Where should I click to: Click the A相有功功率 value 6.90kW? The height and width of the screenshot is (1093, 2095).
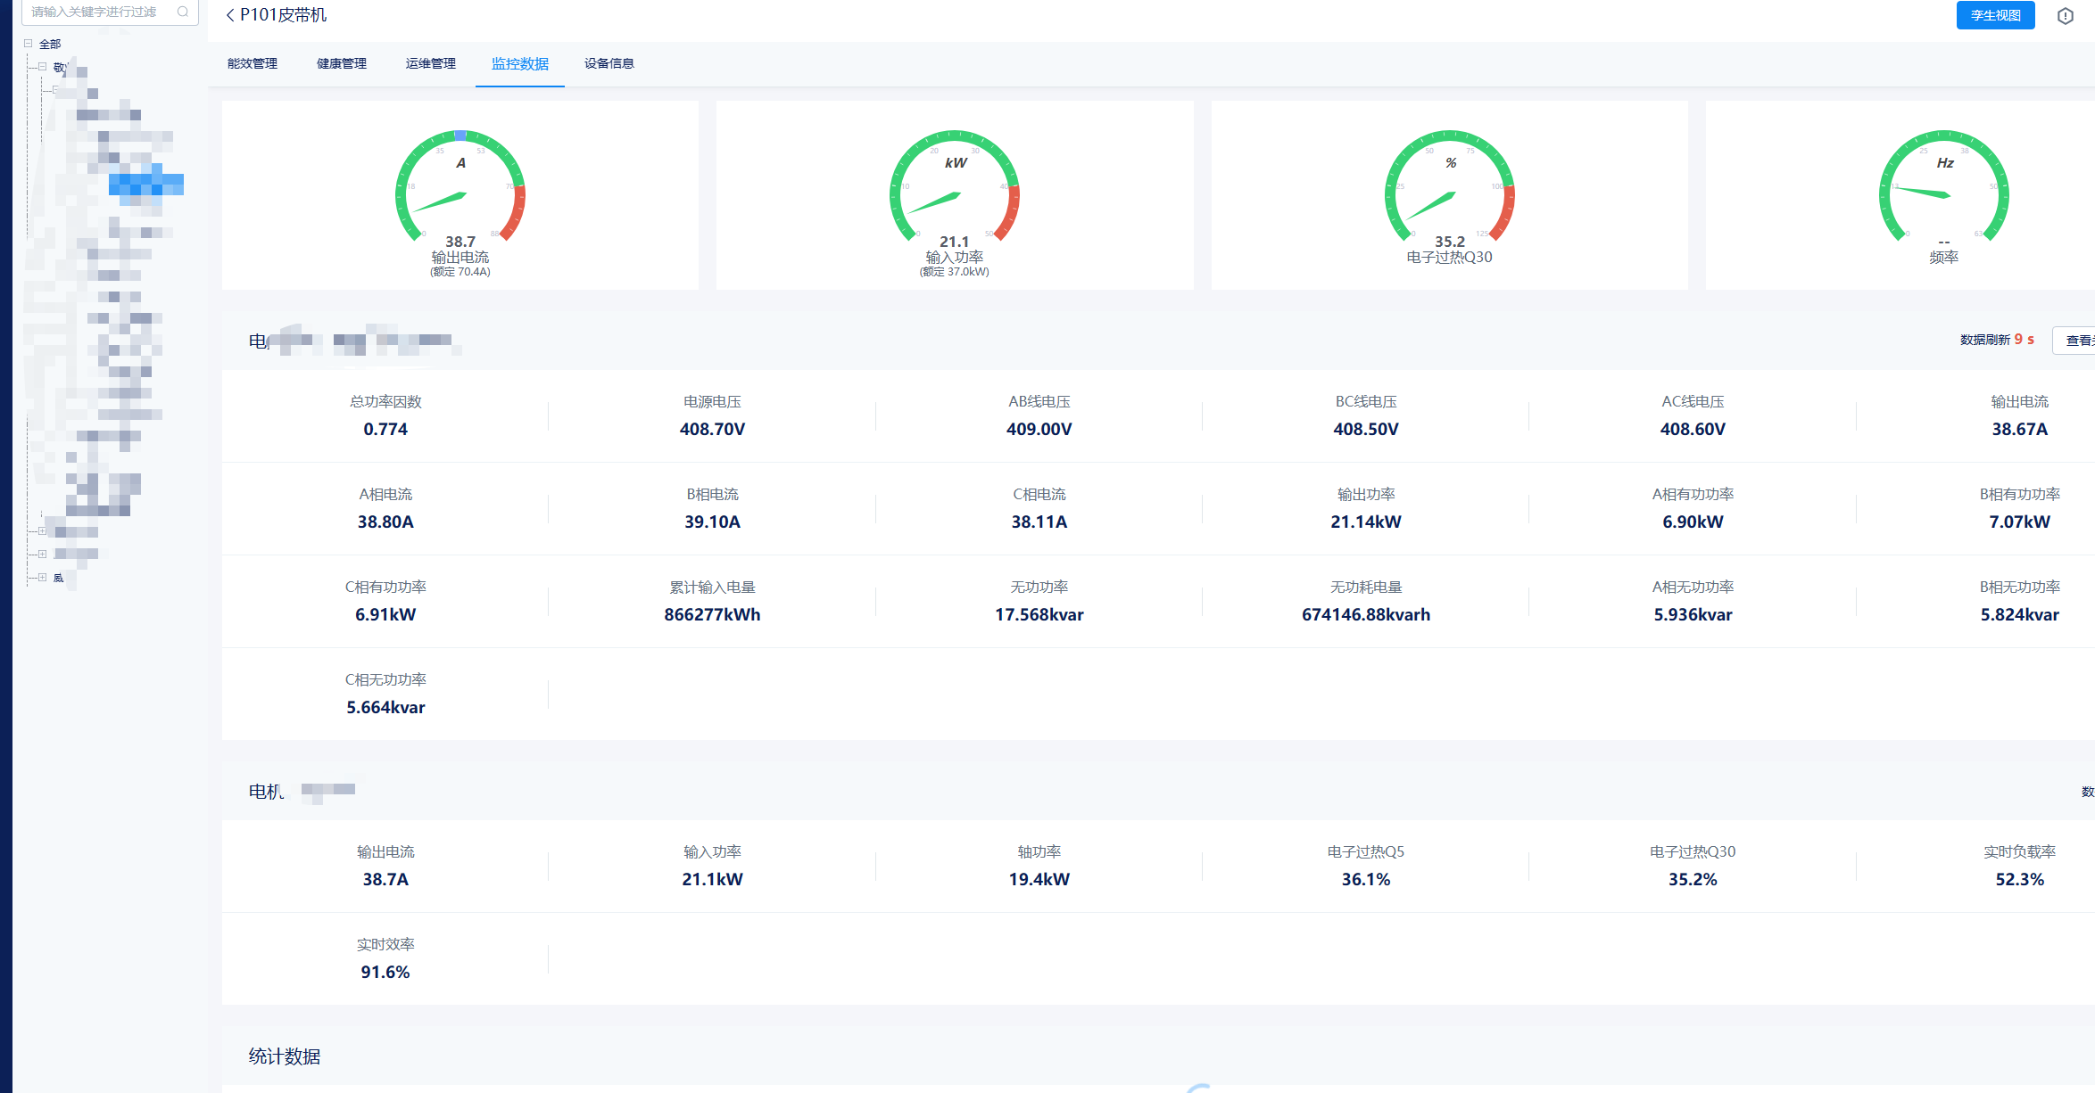point(1693,522)
